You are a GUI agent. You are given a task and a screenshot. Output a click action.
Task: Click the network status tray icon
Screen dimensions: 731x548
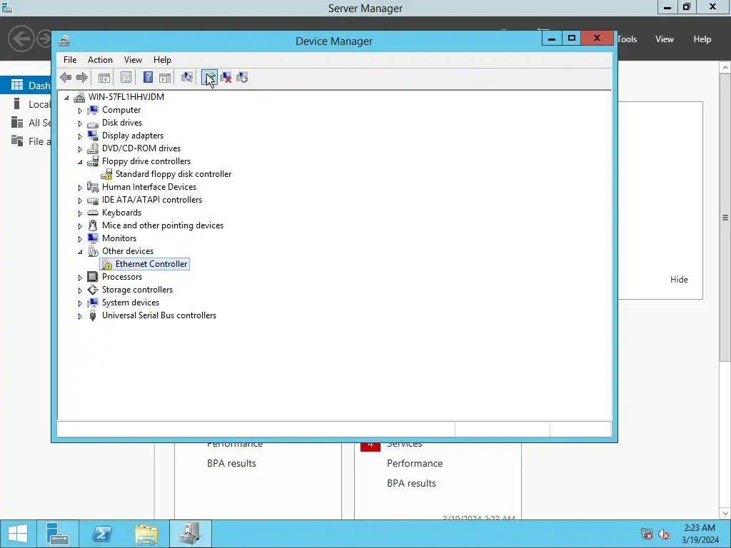point(647,534)
